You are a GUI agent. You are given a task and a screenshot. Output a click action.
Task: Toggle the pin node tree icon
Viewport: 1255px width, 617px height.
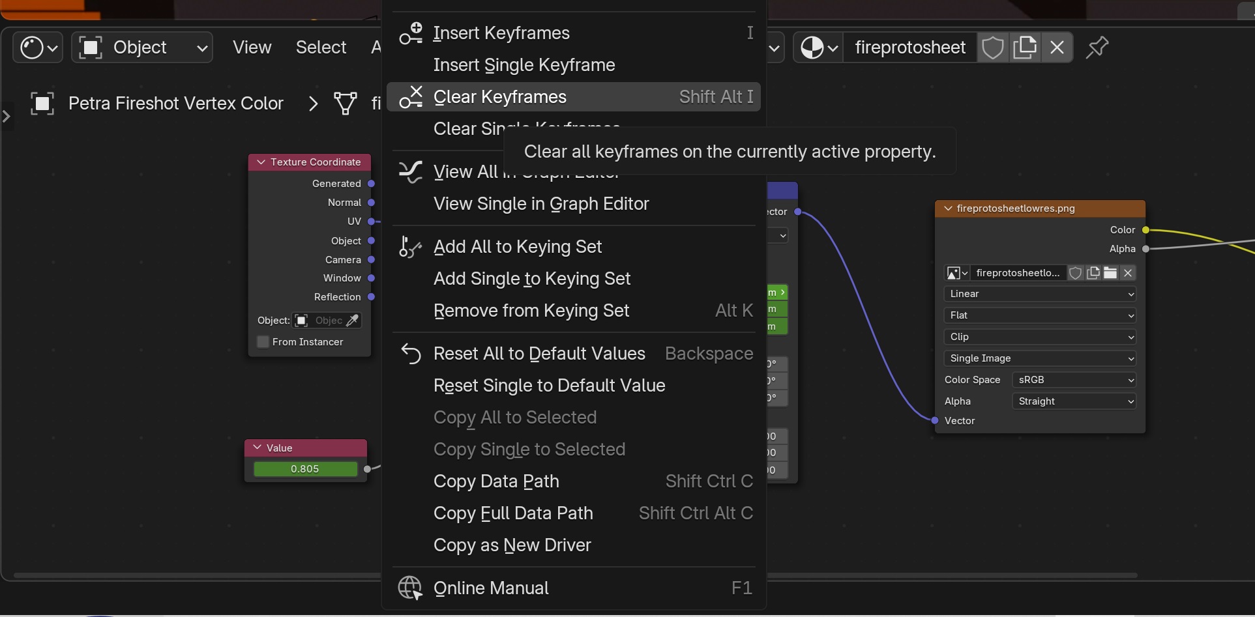tap(1097, 48)
